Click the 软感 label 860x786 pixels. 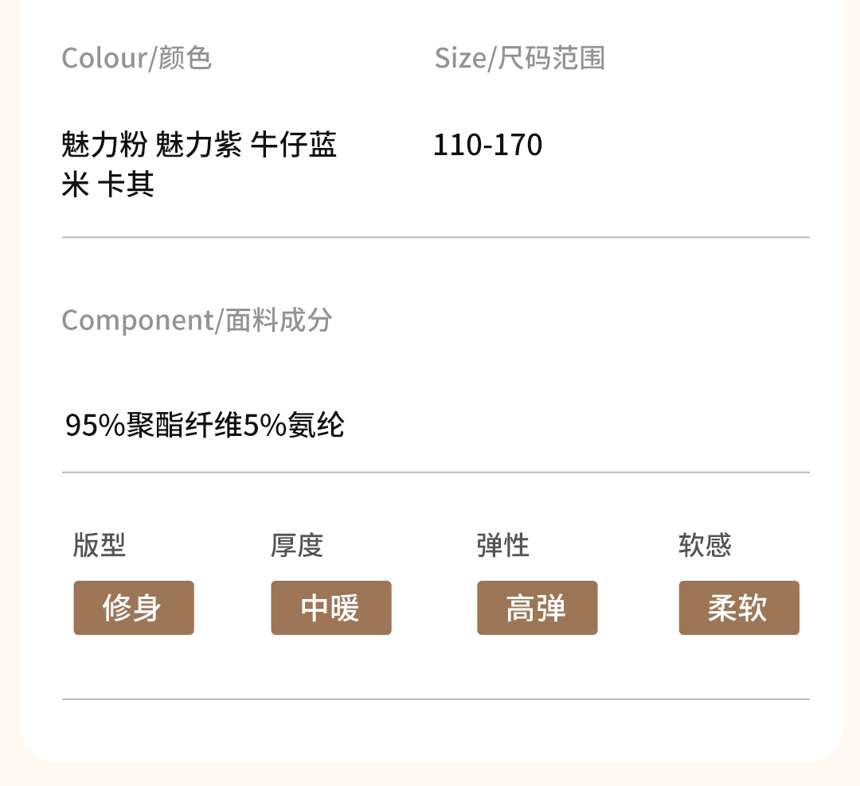pos(704,546)
